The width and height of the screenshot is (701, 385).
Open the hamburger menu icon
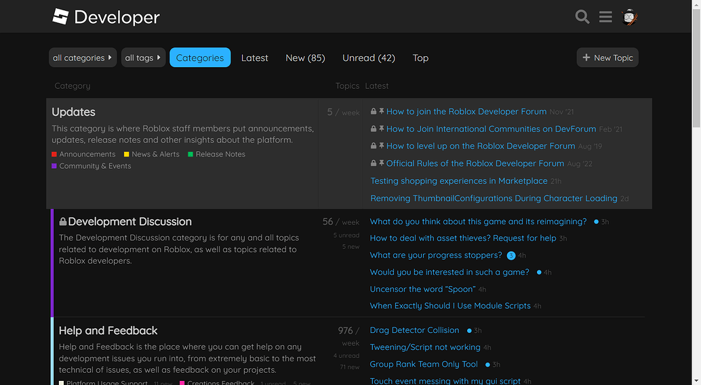pyautogui.click(x=605, y=17)
